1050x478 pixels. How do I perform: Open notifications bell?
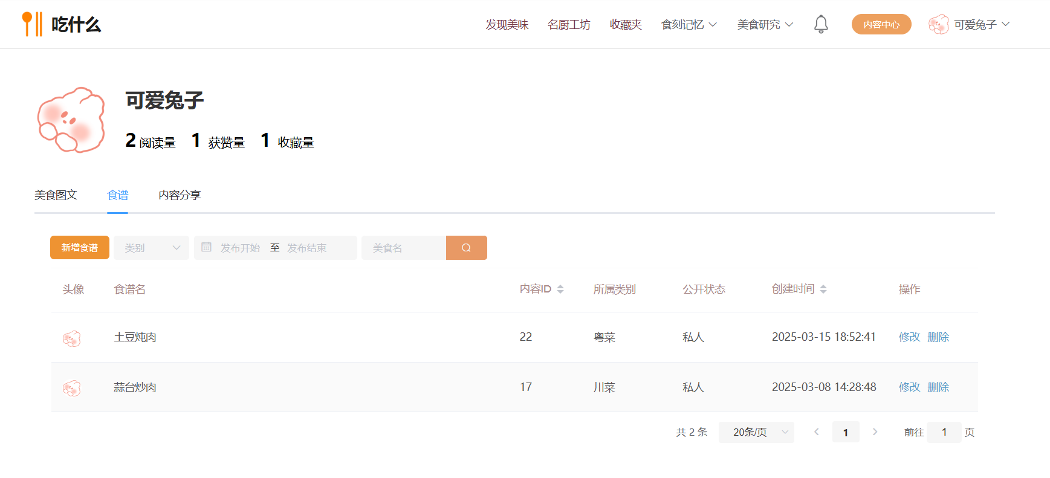(821, 24)
